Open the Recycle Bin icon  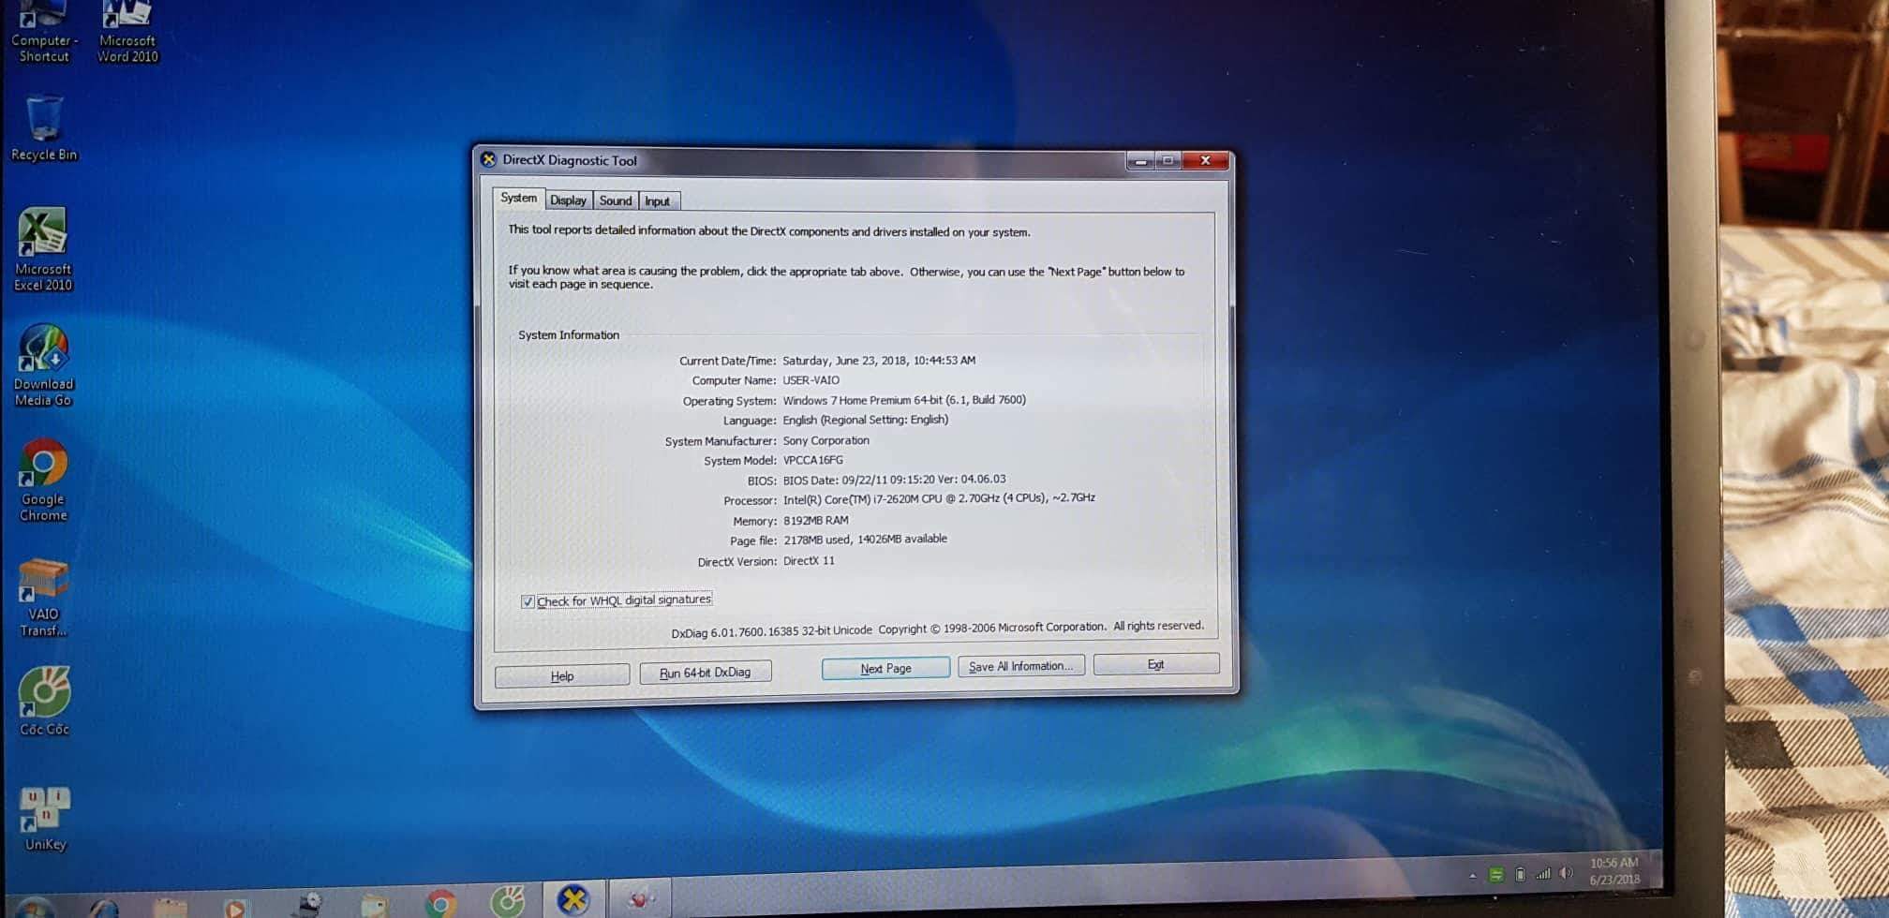[43, 128]
